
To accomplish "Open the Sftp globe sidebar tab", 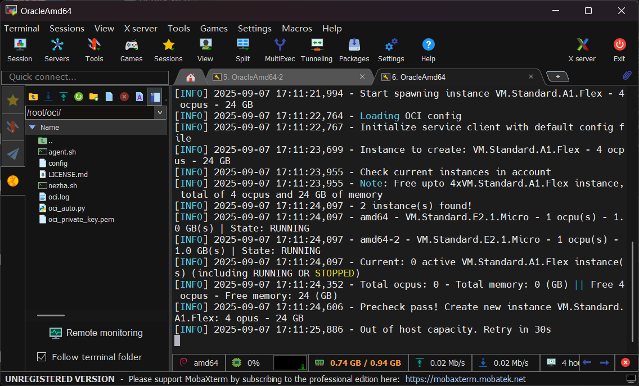I will pyautogui.click(x=13, y=180).
